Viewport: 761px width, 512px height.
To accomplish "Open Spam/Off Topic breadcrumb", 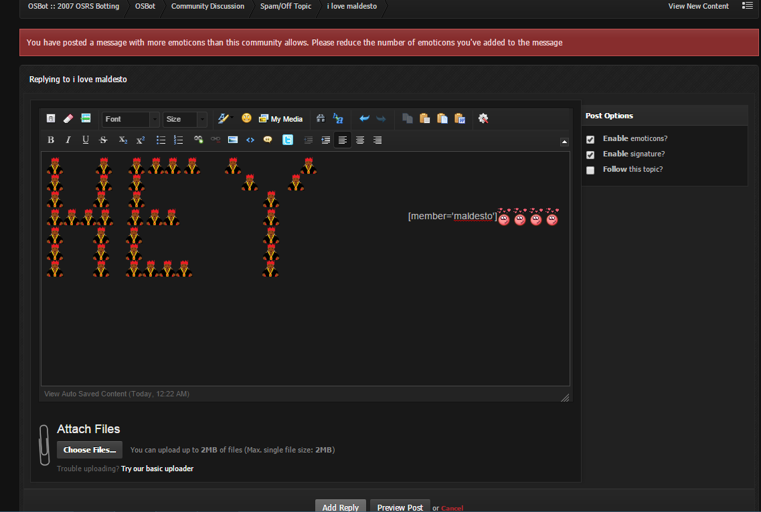I will point(286,6).
